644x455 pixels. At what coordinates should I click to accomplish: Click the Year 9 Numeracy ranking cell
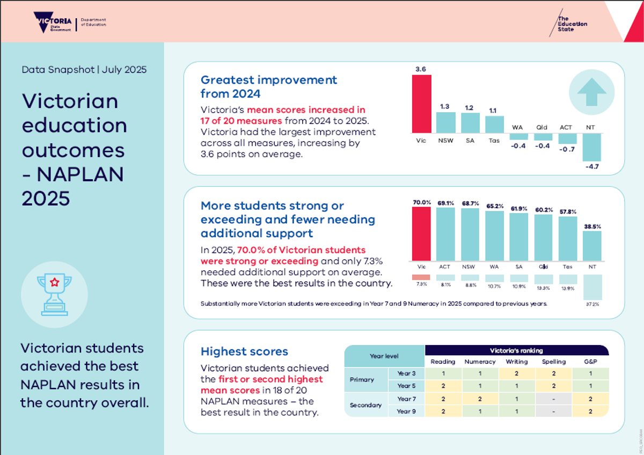point(480,411)
